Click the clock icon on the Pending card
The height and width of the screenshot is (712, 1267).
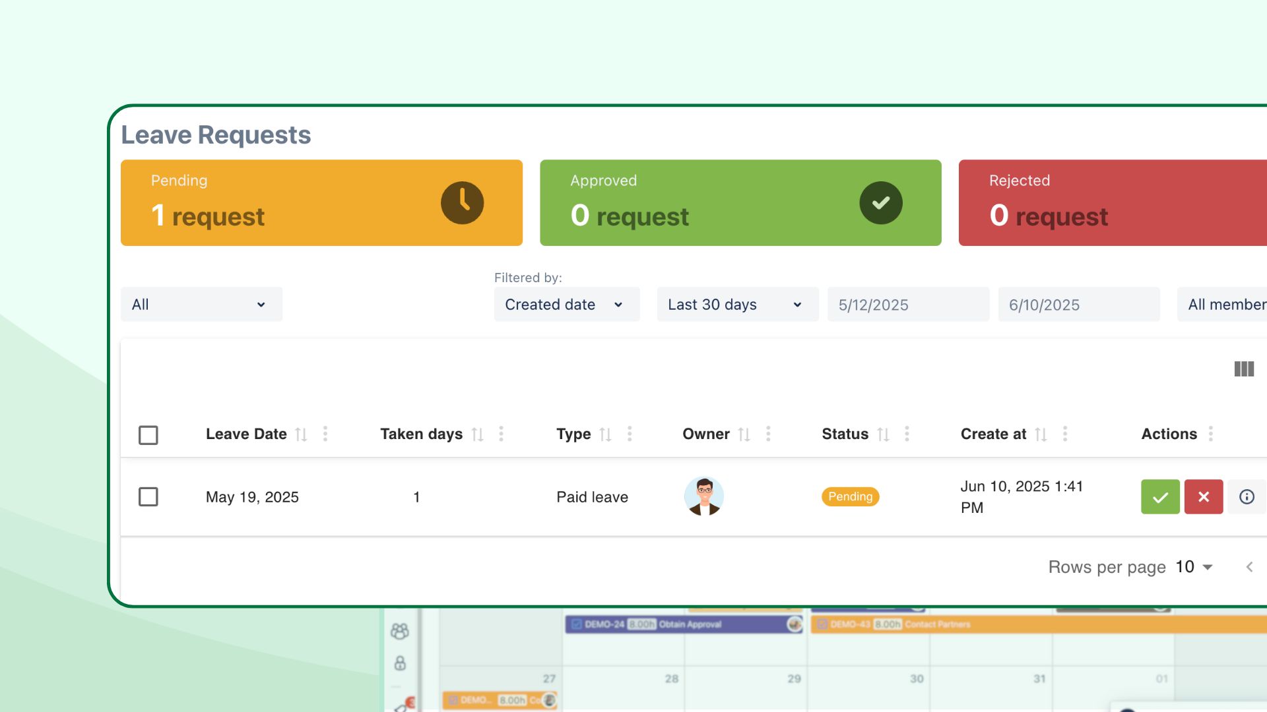click(461, 202)
